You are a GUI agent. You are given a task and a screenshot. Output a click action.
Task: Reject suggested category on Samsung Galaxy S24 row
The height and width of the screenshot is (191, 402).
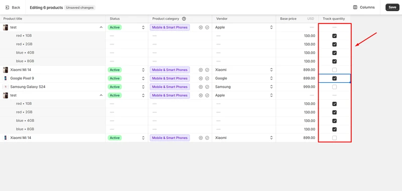coord(200,87)
